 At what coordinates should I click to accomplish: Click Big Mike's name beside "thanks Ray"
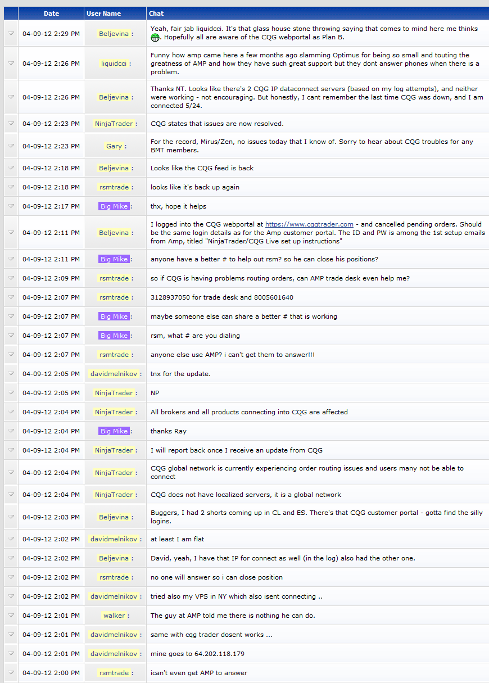coord(114,431)
